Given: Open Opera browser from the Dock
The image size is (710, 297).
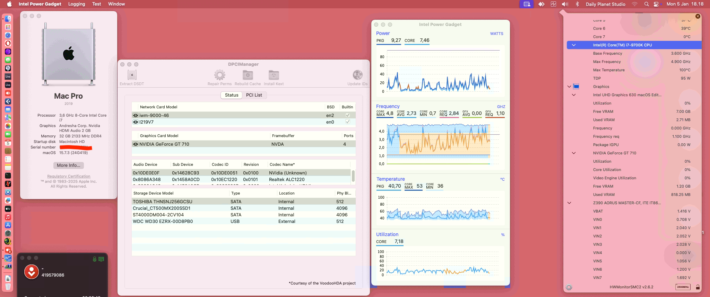Looking at the screenshot, I should pos(8,43).
